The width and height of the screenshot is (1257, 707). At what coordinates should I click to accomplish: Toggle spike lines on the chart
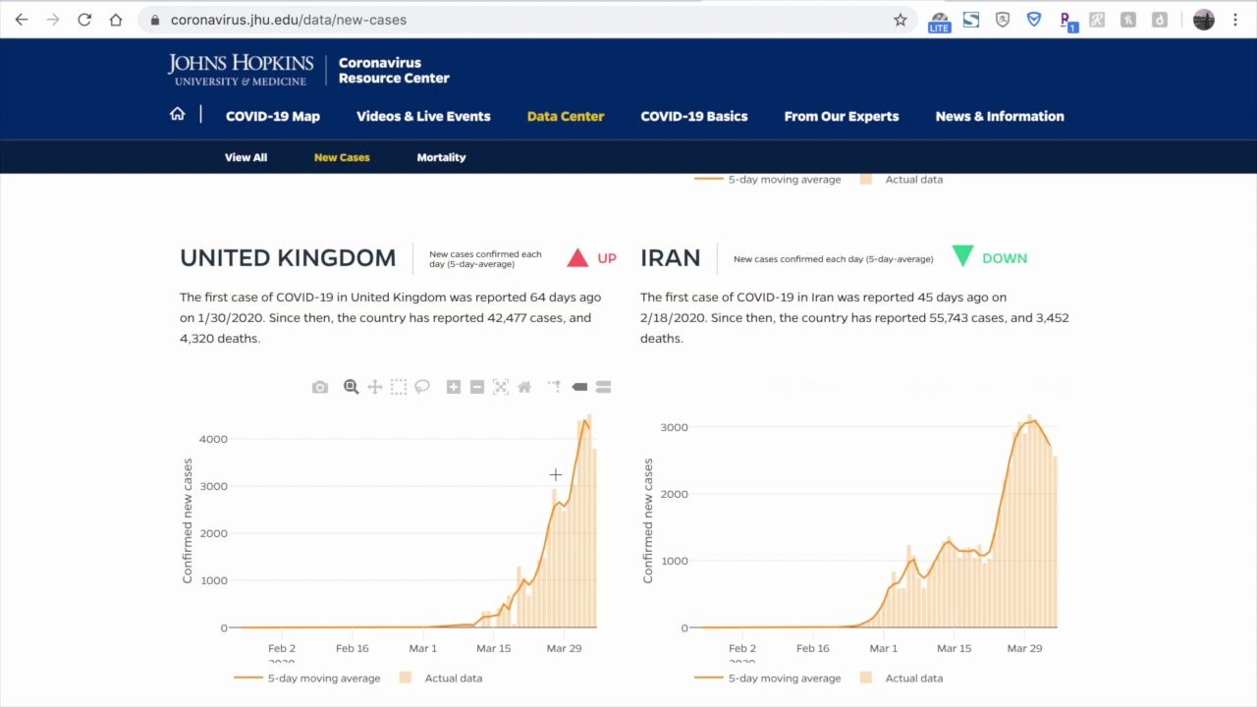555,387
